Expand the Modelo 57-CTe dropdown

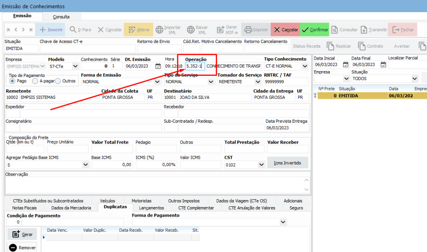pyautogui.click(x=75, y=66)
